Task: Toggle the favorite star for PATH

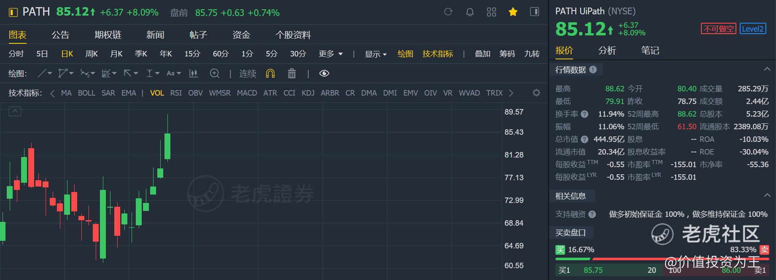Action: pos(513,12)
